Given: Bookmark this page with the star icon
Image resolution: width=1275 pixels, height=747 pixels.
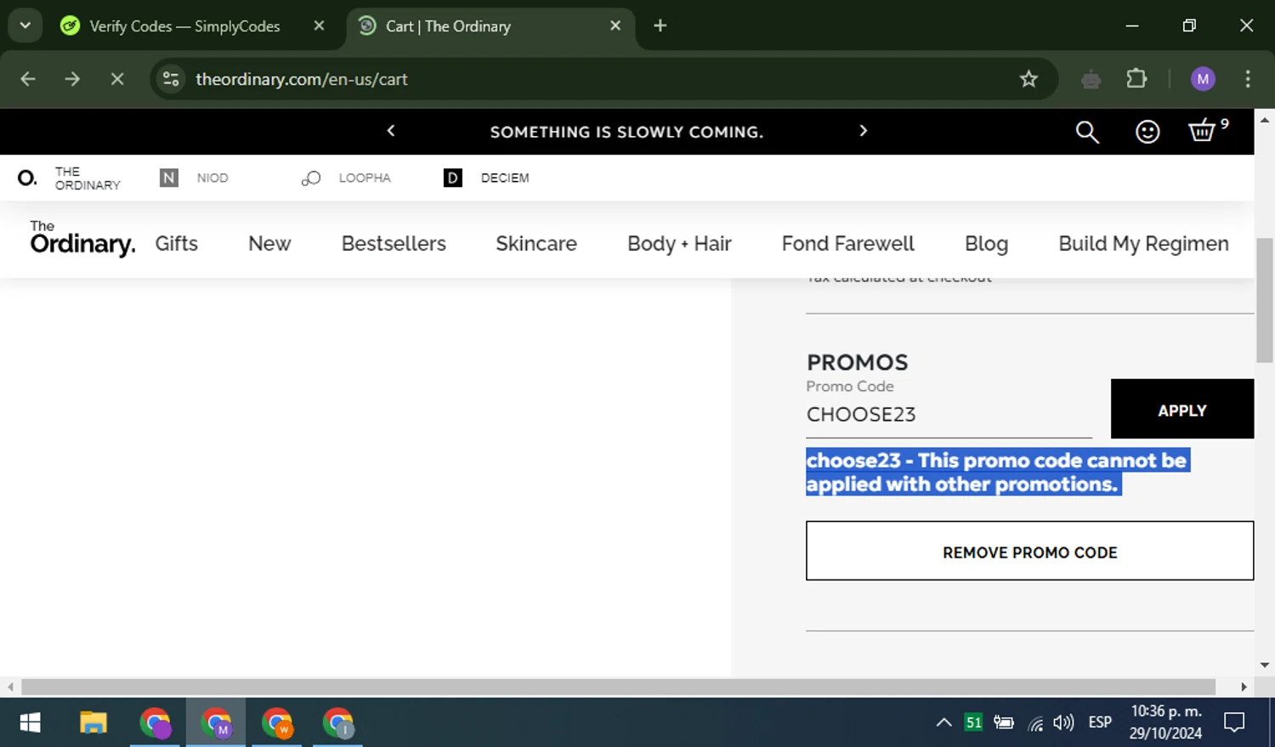Looking at the screenshot, I should [1028, 79].
